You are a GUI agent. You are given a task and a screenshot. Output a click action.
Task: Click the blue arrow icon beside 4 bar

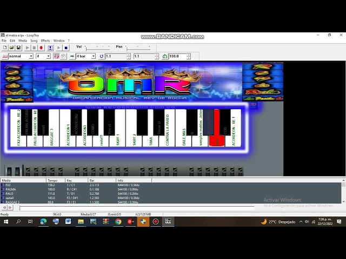(x=72, y=56)
